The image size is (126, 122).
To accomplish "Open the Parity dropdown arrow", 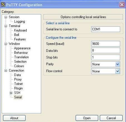I will [117, 64].
